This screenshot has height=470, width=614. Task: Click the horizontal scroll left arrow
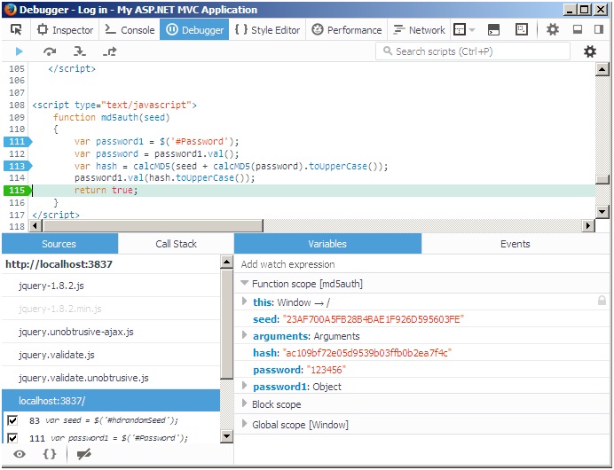36,226
